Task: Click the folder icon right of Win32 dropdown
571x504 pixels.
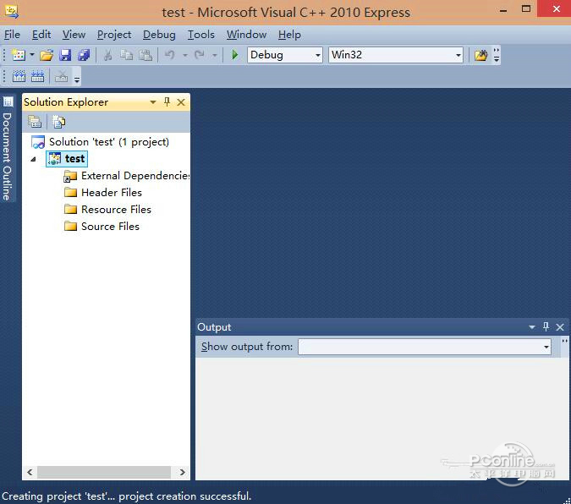Action: coord(480,55)
